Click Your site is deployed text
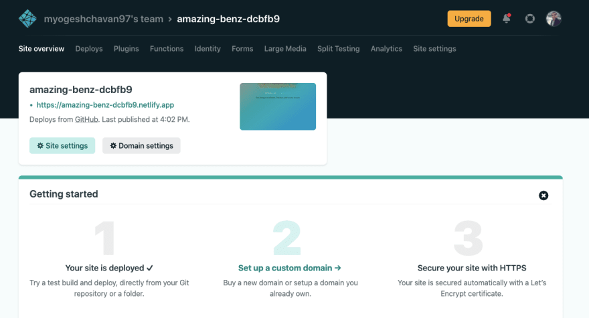 [x=109, y=268]
